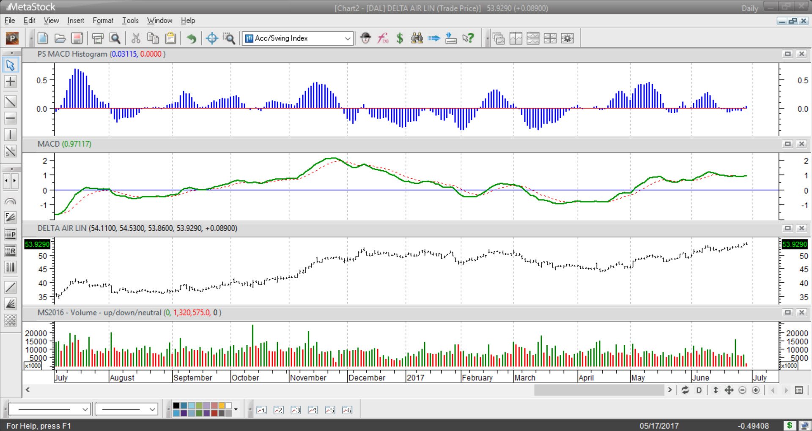Click the status bar dollar sign icon
Screen dimensions: 812x431
789,426
